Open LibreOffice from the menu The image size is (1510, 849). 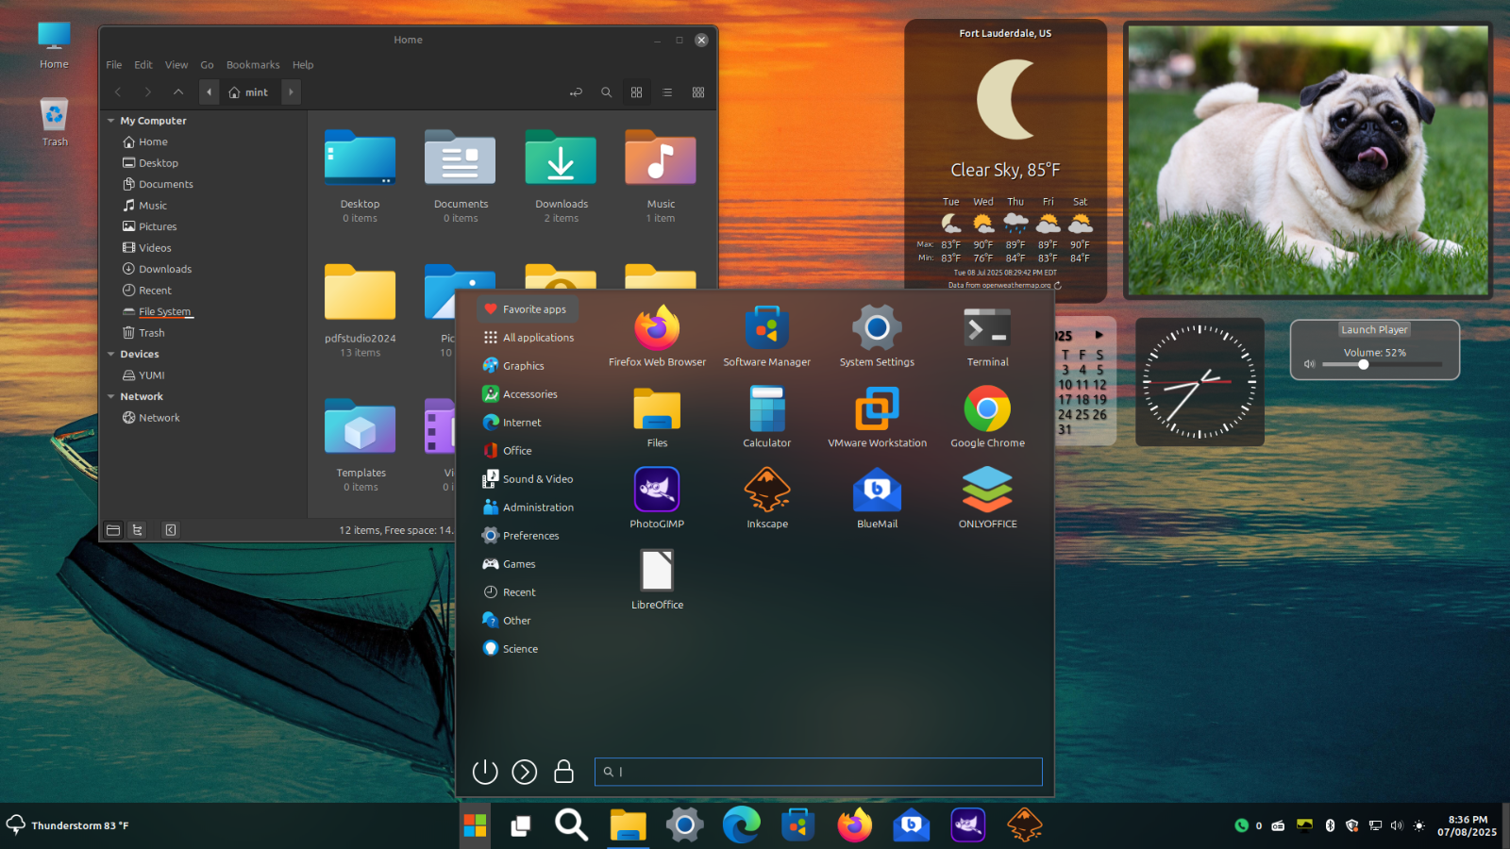click(657, 579)
